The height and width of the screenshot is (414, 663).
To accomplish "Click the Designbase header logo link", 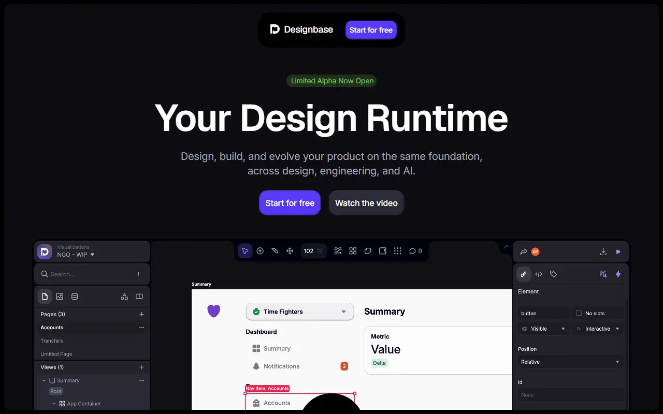I will [302, 29].
